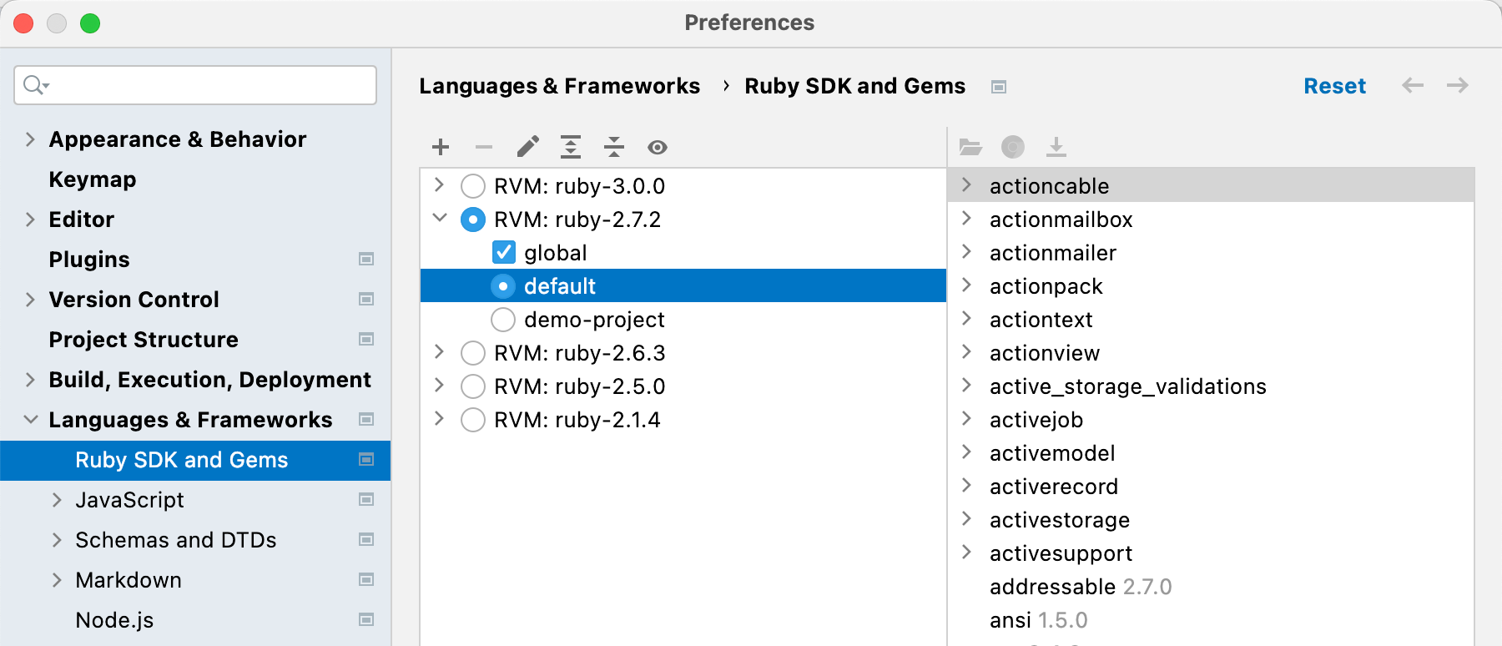Image resolution: width=1502 pixels, height=646 pixels.
Task: Open Version Control settings
Action: (x=134, y=300)
